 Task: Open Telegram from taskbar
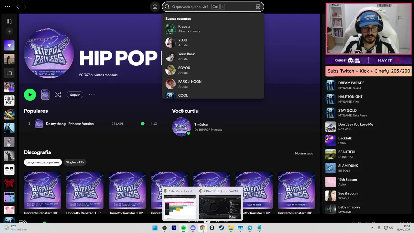[x=250, y=228]
